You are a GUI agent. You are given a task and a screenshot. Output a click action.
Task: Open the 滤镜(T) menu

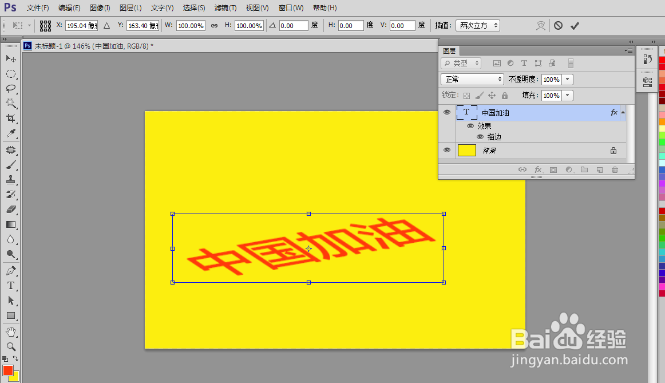[x=225, y=8]
